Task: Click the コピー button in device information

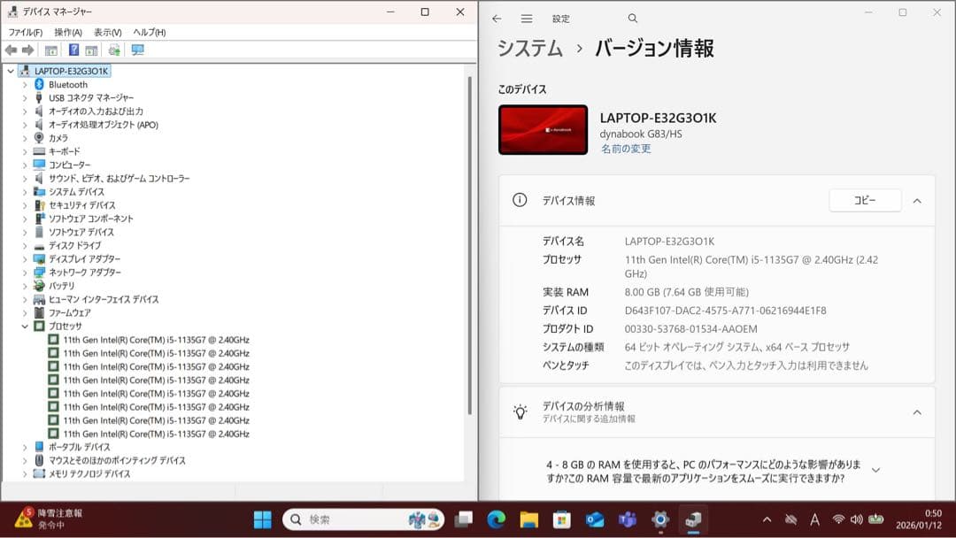Action: [x=865, y=200]
